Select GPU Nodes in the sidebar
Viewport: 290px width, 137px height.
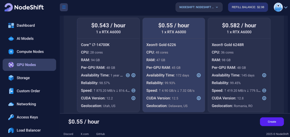[x=29, y=65]
